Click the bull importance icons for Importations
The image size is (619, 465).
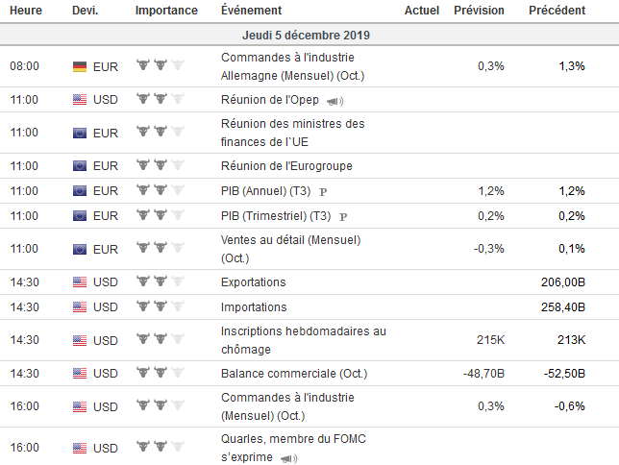pos(160,307)
